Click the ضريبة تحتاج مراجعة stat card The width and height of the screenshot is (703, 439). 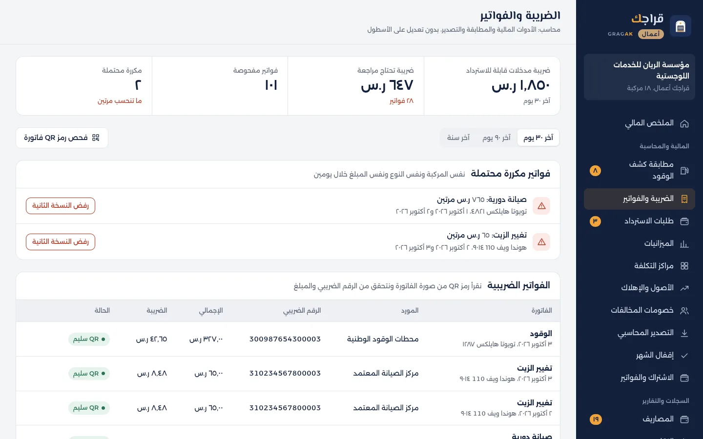(x=356, y=86)
